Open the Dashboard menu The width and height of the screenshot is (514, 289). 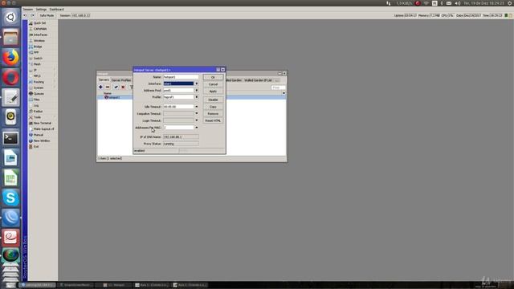[56, 9]
